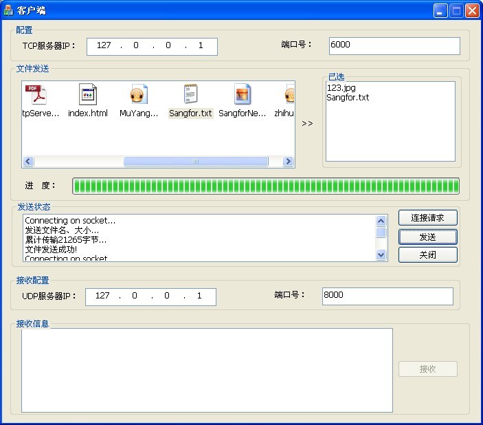Click first octet 127 of TCP server IP
Image resolution: width=483 pixels, height=425 pixels.
(x=104, y=45)
